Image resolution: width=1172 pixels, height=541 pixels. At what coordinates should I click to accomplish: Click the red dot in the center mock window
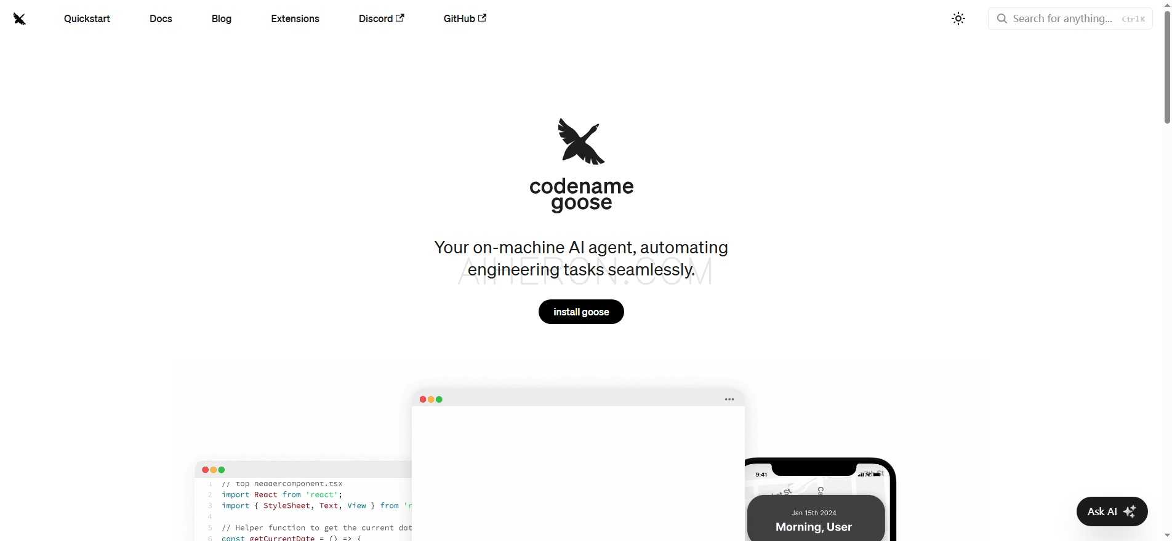(x=423, y=400)
